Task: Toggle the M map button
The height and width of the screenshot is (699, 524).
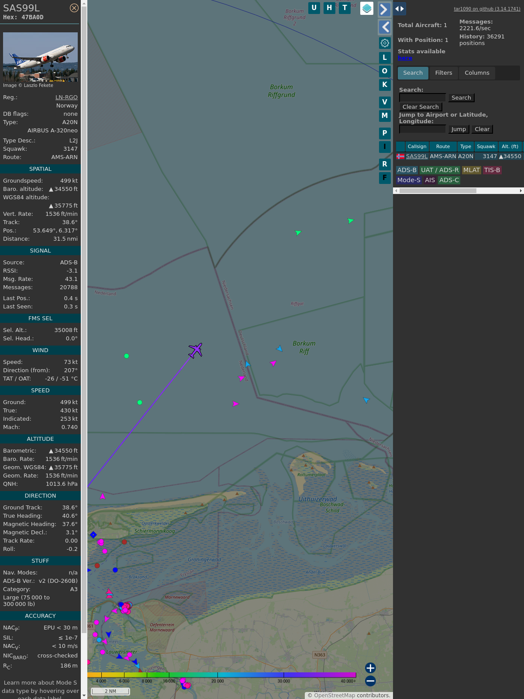Action: (385, 116)
